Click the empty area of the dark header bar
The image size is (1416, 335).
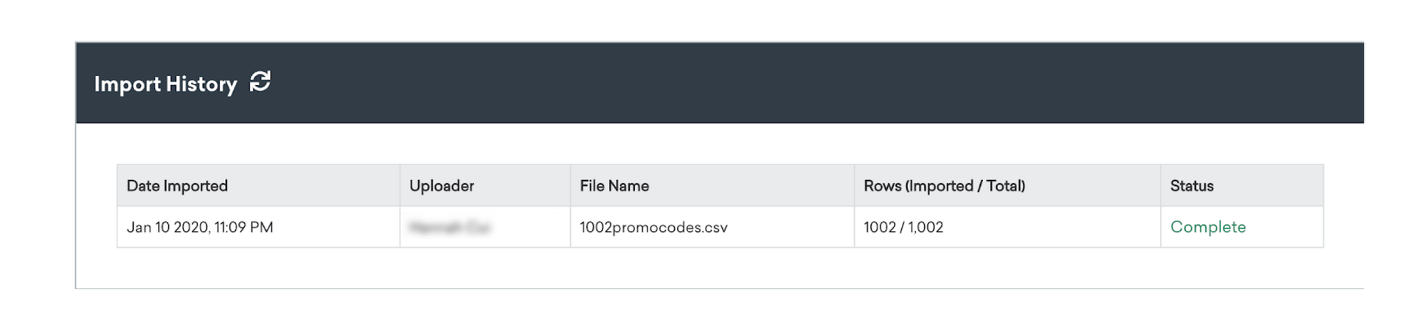pos(811,83)
